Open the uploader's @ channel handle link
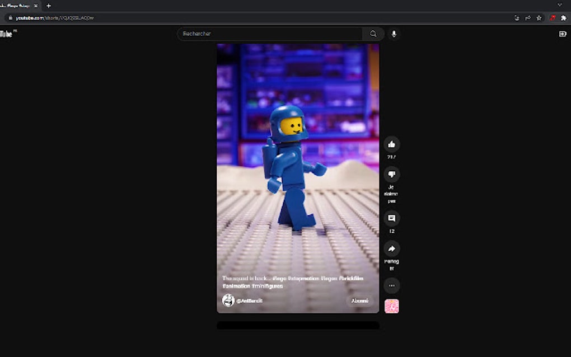571x357 pixels. (250, 300)
